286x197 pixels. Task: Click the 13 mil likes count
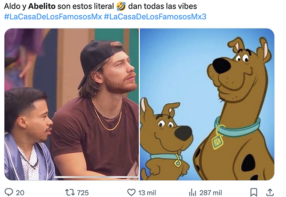(147, 193)
